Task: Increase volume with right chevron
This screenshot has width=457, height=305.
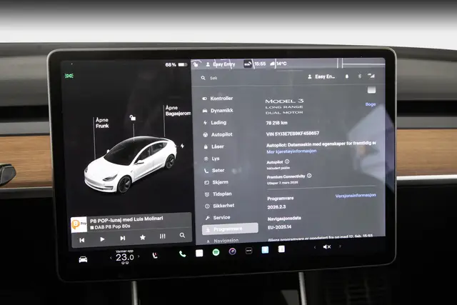Action: pyautogui.click(x=340, y=246)
